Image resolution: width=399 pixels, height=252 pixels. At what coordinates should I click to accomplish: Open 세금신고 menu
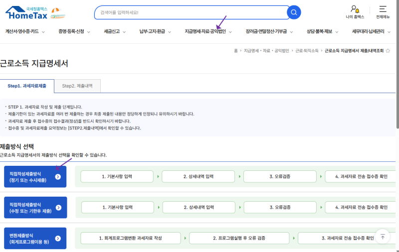112,31
